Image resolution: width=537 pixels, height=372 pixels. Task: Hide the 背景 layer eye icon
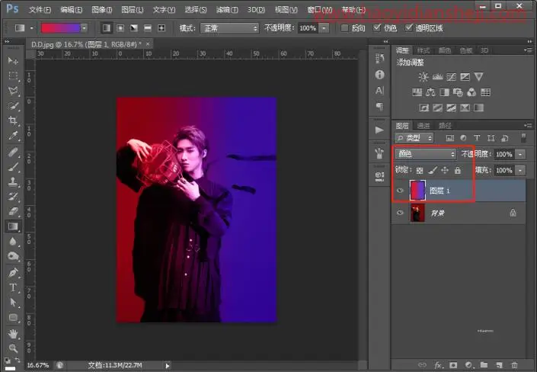tap(400, 213)
